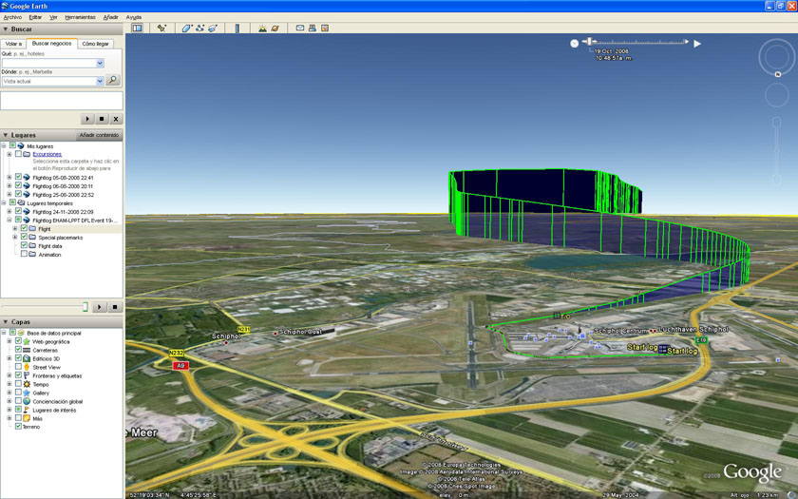Image resolution: width=798 pixels, height=499 pixels.
Task: Uncheck the Carreteras layer checkbox
Action: [x=18, y=350]
